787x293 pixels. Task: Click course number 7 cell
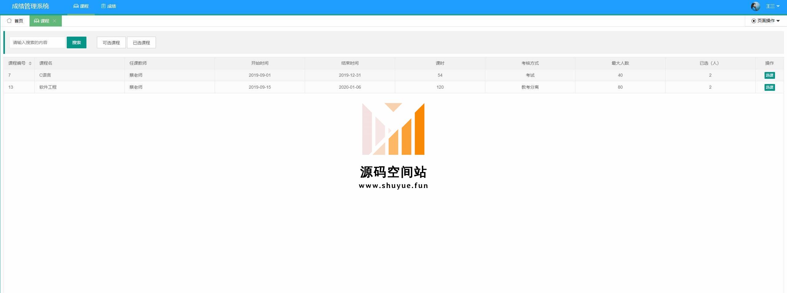pos(19,75)
